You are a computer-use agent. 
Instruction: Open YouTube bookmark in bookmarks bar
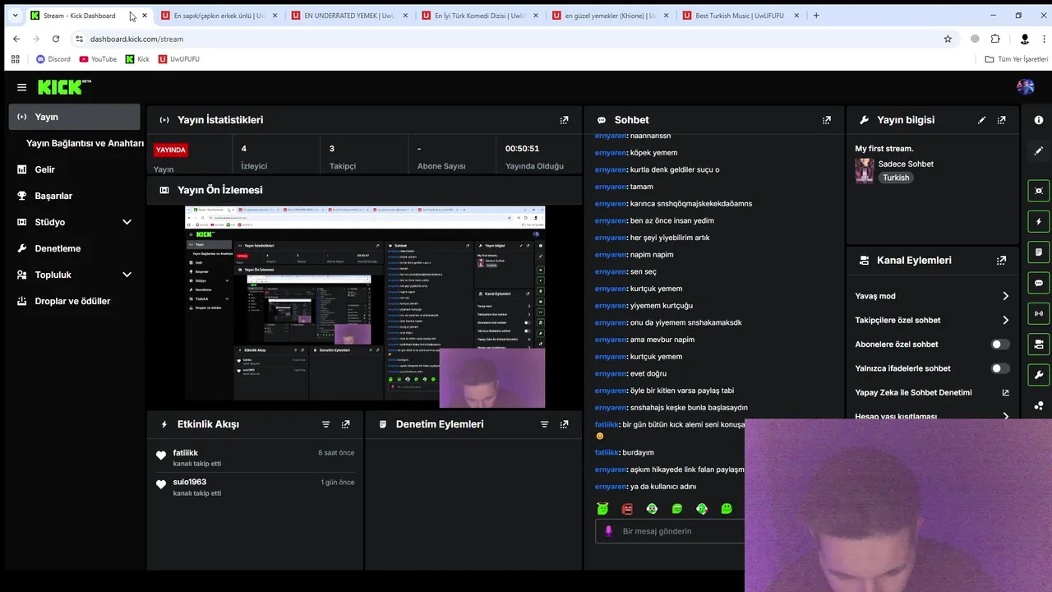tap(98, 59)
